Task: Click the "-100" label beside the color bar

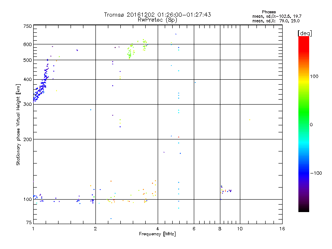Action: tap(316, 173)
